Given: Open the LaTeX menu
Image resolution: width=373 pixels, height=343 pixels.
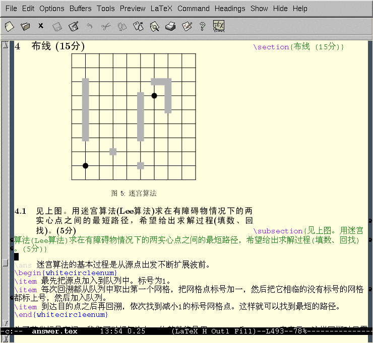Looking at the screenshot, I should pos(161,9).
